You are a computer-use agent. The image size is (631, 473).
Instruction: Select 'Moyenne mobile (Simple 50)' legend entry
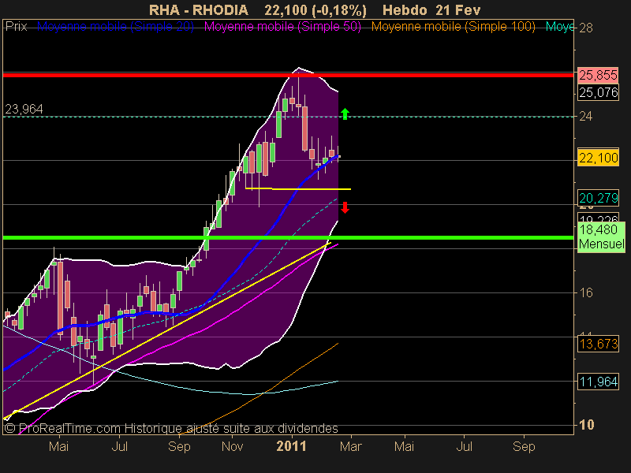(x=282, y=27)
